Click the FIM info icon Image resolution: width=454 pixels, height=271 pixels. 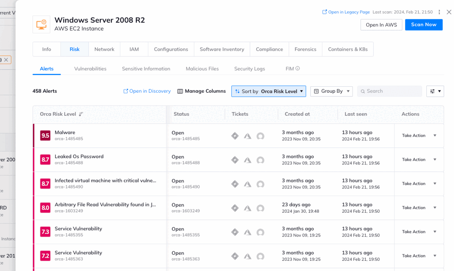coord(298,69)
